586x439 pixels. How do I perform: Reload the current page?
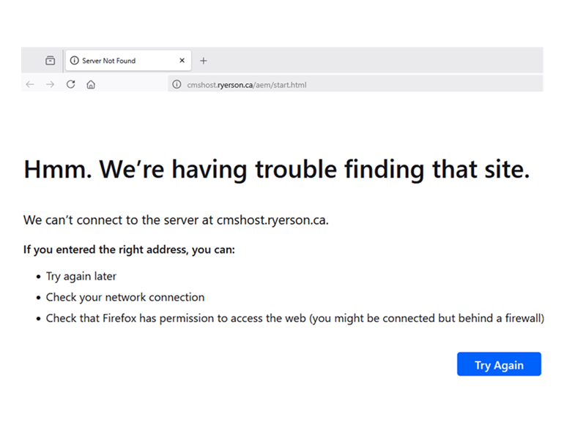pos(70,85)
